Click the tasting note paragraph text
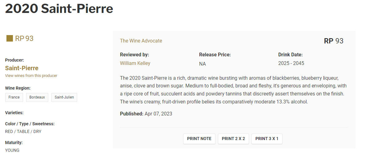 coord(233,90)
